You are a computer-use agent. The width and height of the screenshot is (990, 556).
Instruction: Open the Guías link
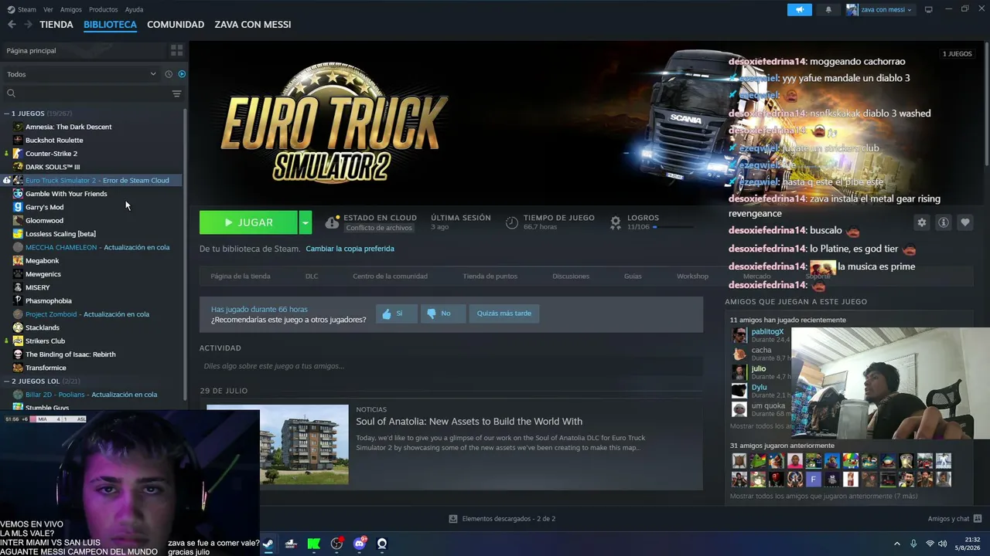(x=633, y=276)
